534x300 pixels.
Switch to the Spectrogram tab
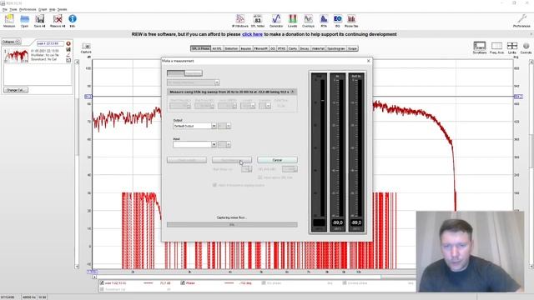tap(335, 48)
